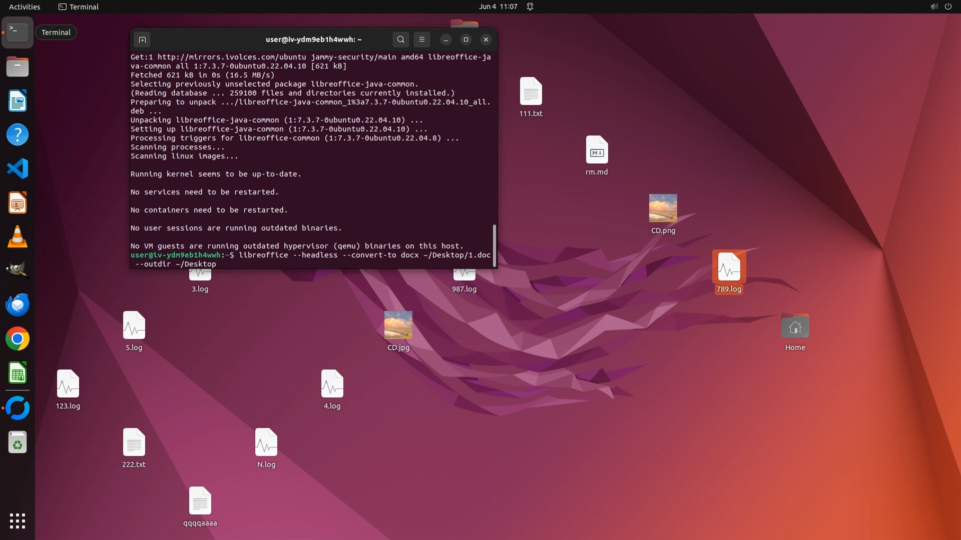Screen dimensions: 961x540
Task: Launch Thunderbird mail from the dock
Action: 18,305
